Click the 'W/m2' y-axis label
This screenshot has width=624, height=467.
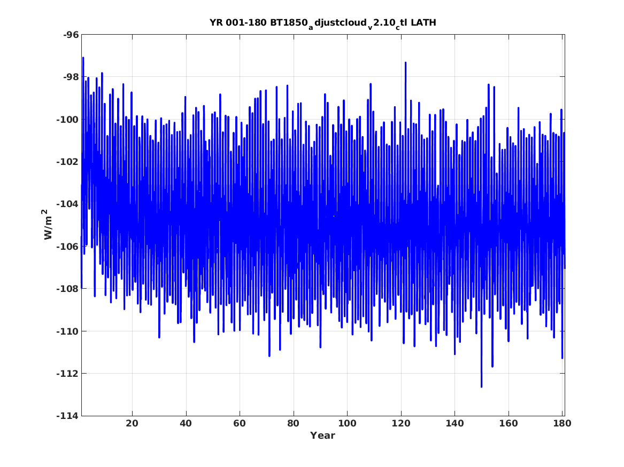47,225
